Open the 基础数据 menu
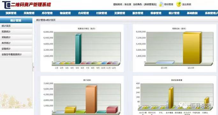Screen dimensions: 218x115 click(x=192, y=13)
